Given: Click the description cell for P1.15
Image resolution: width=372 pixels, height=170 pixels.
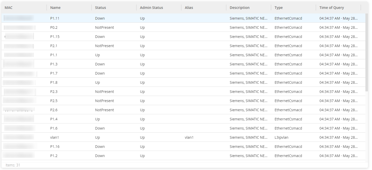Looking at the screenshot, I should [249, 37].
